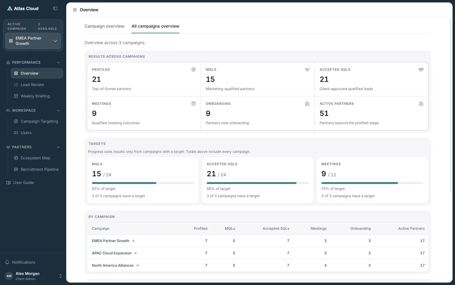This screenshot has height=285, width=455.
Task: Collapse the Workspace section chevron
Action: tap(58, 111)
